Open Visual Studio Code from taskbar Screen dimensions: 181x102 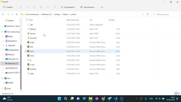click(115, 99)
